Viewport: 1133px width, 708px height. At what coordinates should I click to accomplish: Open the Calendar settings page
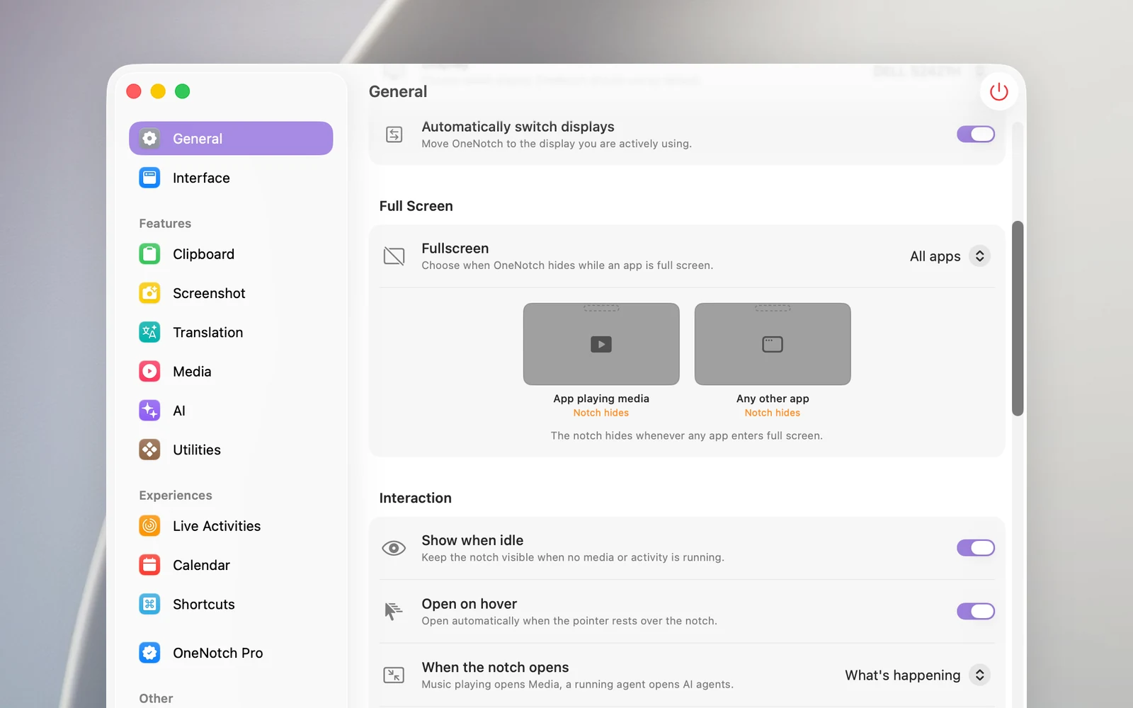click(x=231, y=565)
